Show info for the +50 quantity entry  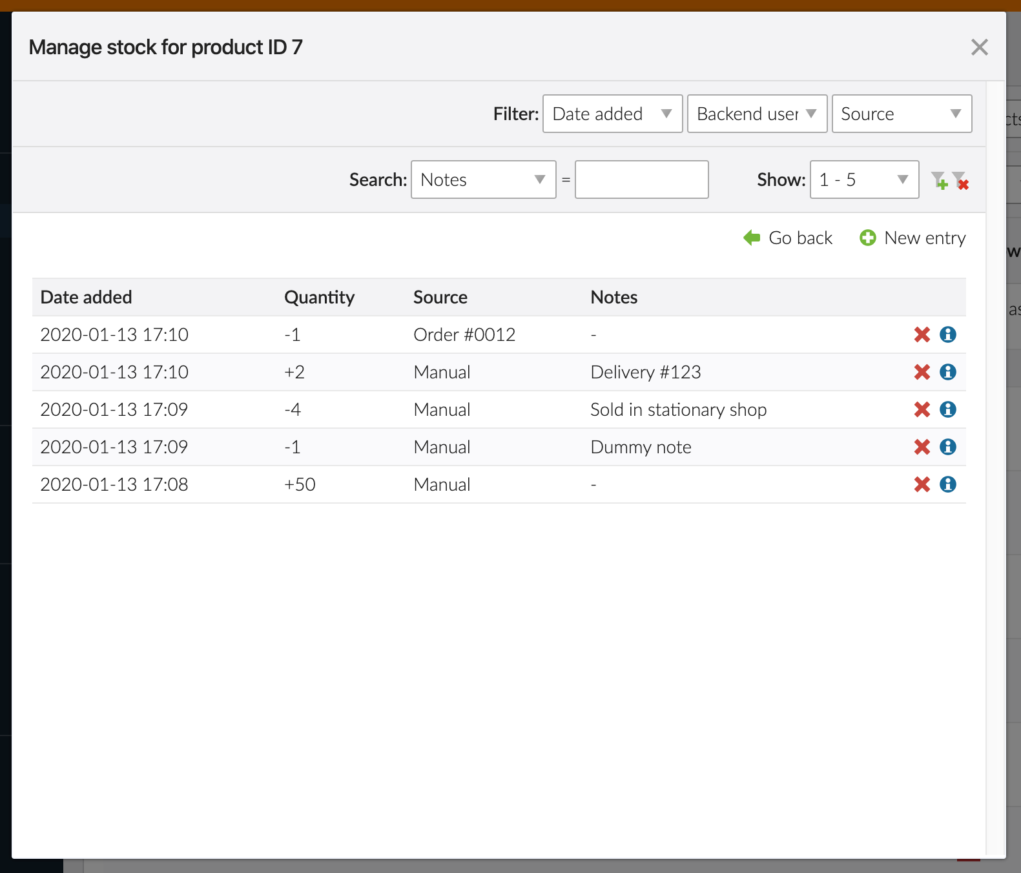(947, 484)
